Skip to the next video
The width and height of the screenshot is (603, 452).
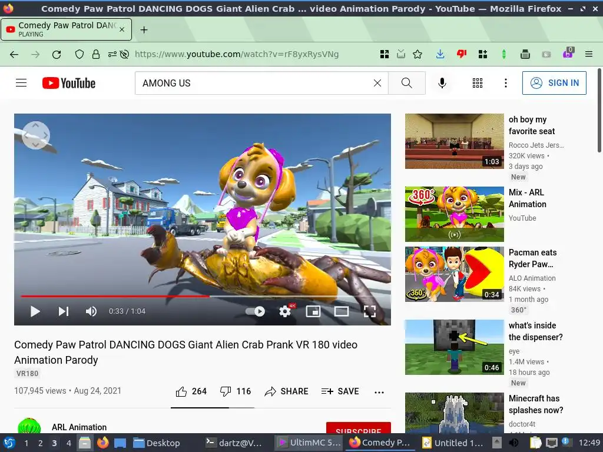64,311
